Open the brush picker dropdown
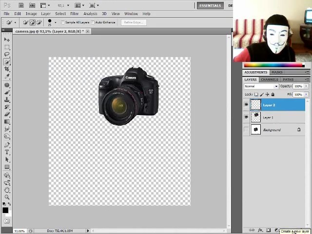Image resolution: width=312 pixels, height=234 pixels. [55, 22]
